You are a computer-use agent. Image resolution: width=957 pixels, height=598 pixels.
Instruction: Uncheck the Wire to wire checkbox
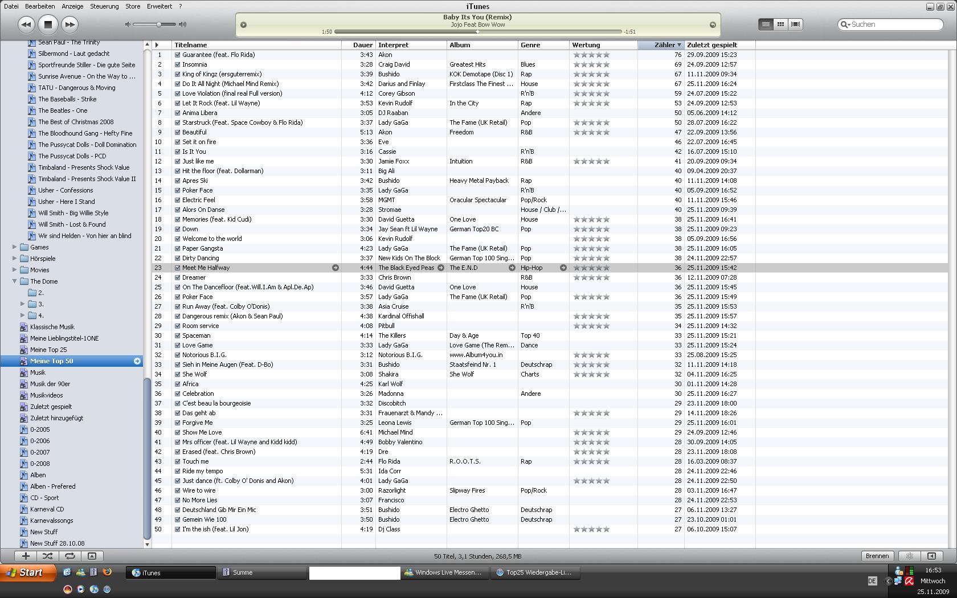coord(177,491)
